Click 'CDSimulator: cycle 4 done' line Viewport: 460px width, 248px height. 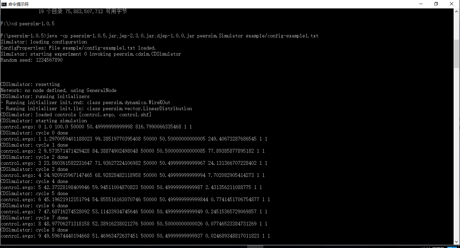(34, 181)
